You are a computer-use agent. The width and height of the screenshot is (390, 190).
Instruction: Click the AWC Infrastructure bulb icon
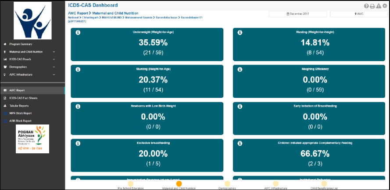pyautogui.click(x=5, y=75)
